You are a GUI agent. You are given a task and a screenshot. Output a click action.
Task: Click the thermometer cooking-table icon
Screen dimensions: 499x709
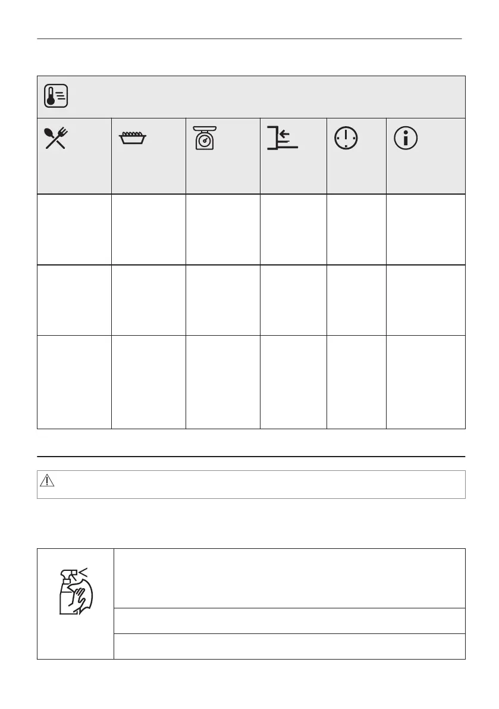point(56,96)
